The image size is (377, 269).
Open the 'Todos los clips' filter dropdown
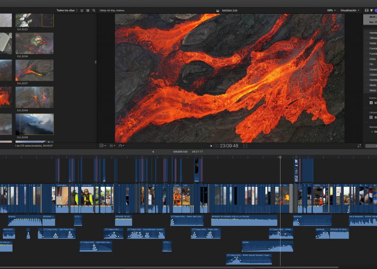67,10
